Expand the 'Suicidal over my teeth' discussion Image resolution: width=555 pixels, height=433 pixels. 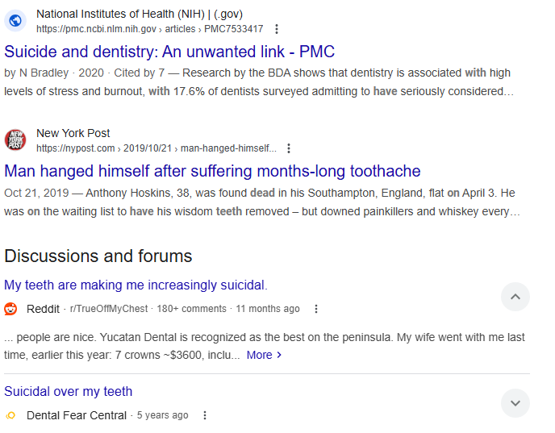pyautogui.click(x=515, y=403)
